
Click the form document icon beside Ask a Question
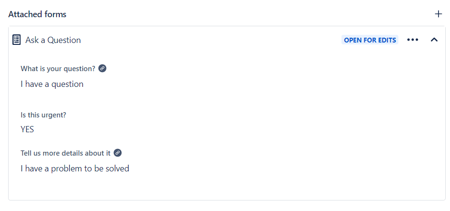[16, 40]
